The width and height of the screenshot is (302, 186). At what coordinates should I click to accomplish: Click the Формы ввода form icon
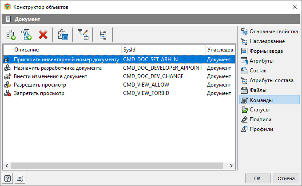click(244, 51)
